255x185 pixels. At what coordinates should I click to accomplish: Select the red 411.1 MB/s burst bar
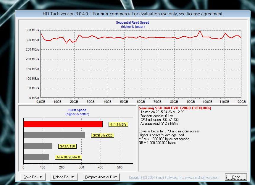click(x=63, y=124)
